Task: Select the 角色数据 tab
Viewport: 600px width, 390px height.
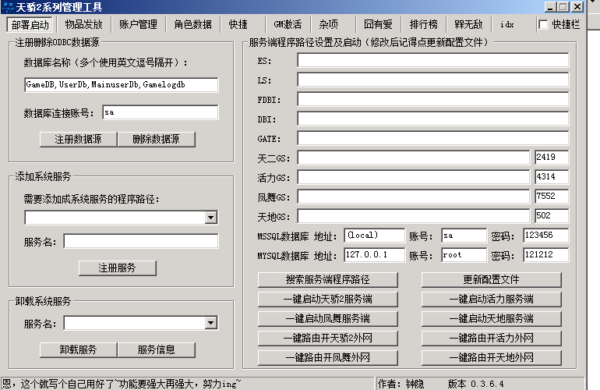Action: pos(192,25)
